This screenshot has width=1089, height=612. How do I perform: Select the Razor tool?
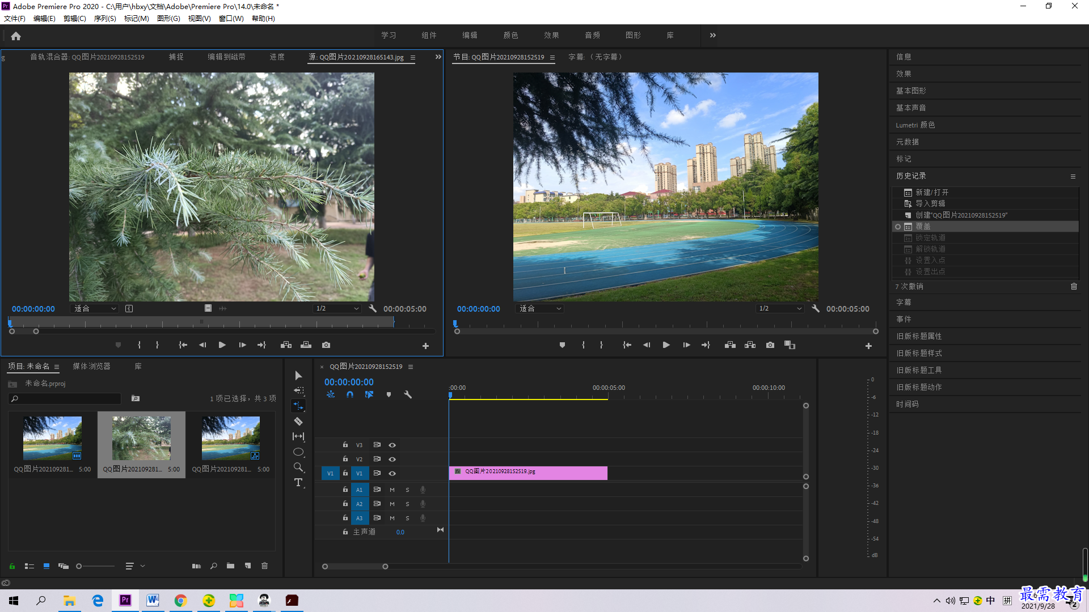298,421
